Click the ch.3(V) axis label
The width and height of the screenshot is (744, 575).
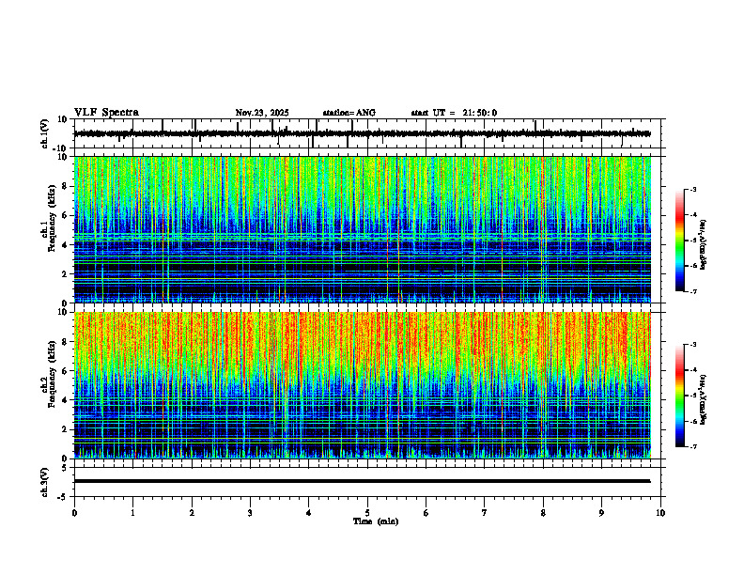tap(45, 483)
